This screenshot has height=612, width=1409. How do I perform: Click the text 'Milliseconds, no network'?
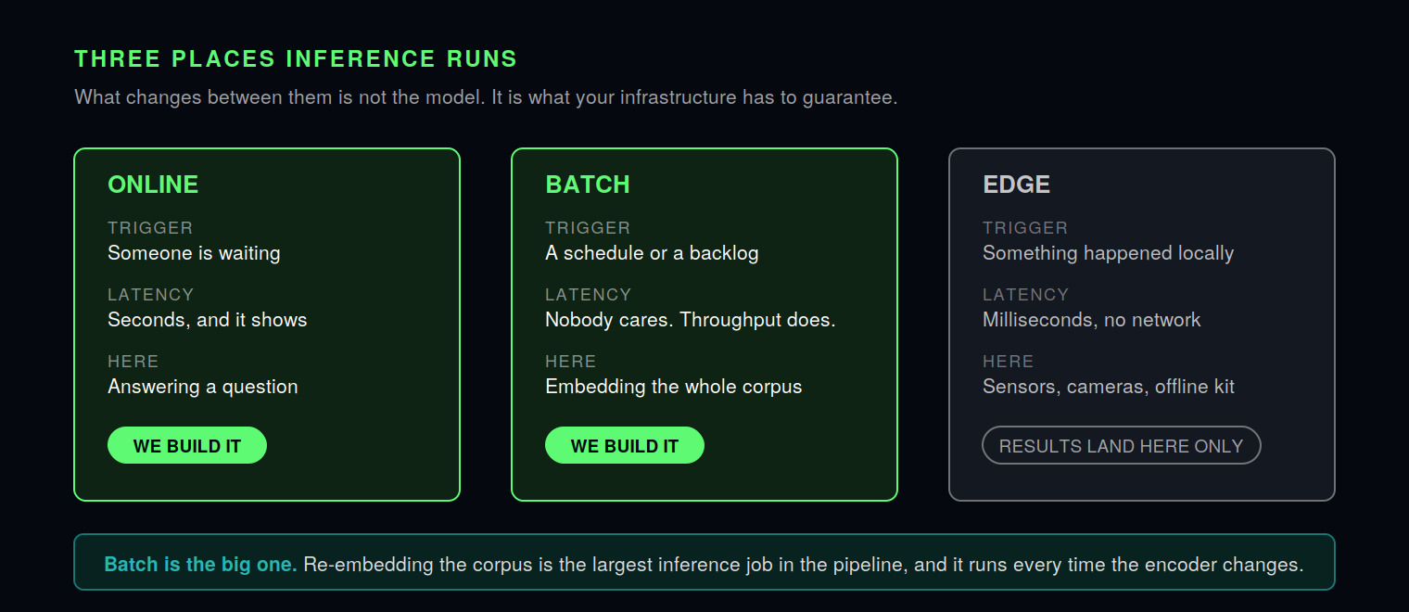click(x=1092, y=320)
